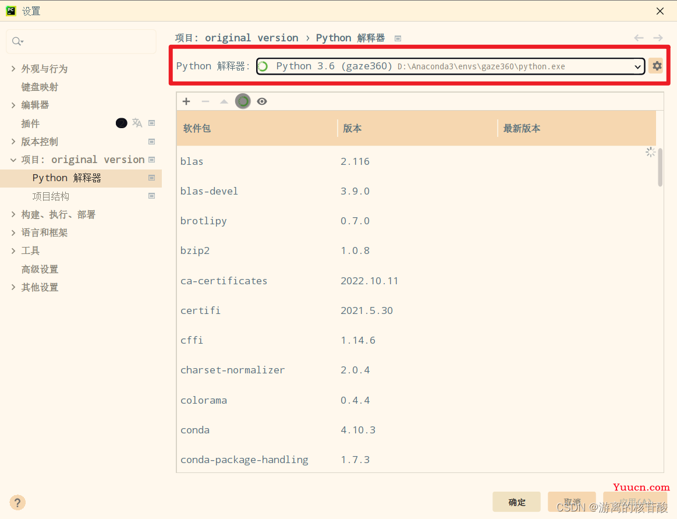Click the 最新版本 column header
This screenshot has width=677, height=519.
point(577,128)
